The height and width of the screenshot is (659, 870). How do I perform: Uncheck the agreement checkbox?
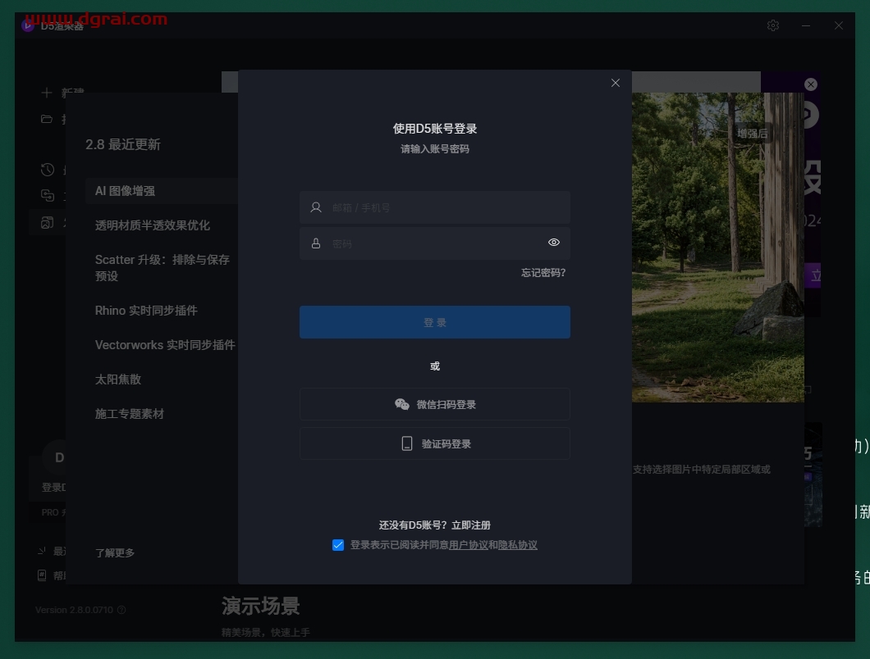338,545
